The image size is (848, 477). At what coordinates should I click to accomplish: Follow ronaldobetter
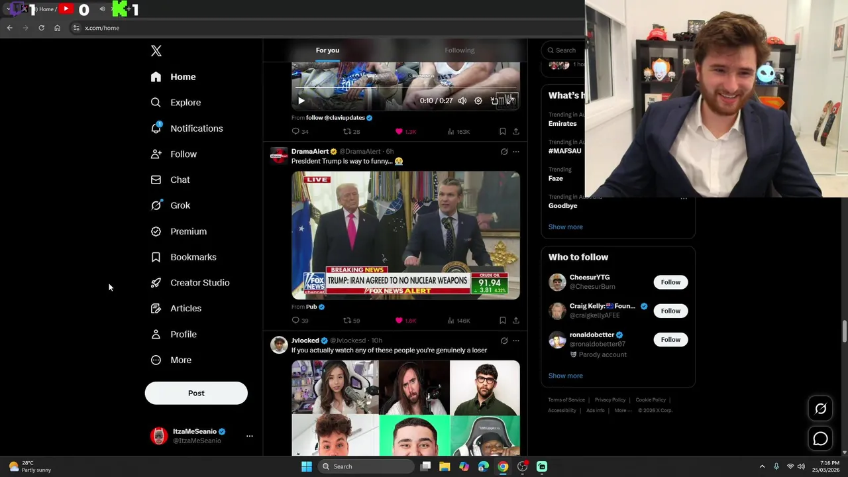point(670,340)
